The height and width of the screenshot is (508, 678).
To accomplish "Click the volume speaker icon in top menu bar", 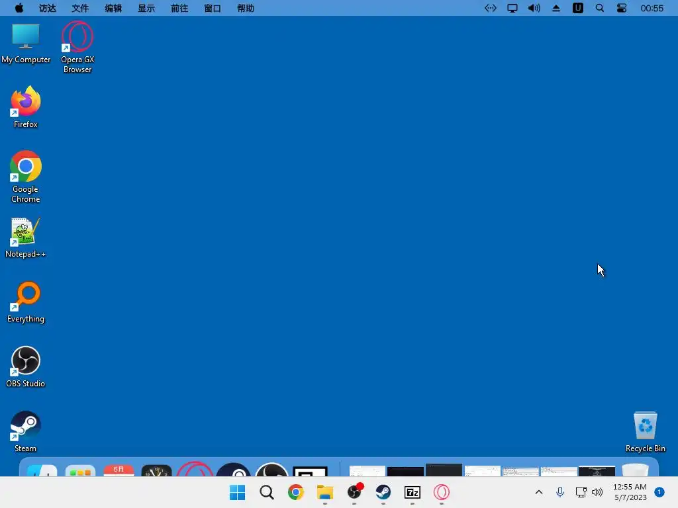I will tap(534, 8).
